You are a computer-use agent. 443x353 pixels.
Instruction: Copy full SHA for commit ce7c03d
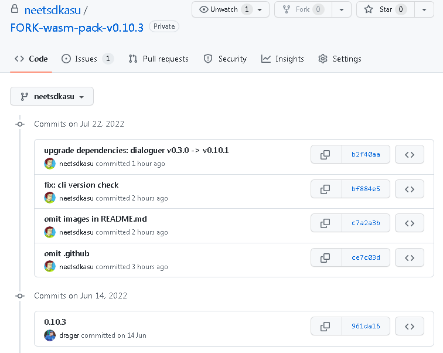point(326,257)
